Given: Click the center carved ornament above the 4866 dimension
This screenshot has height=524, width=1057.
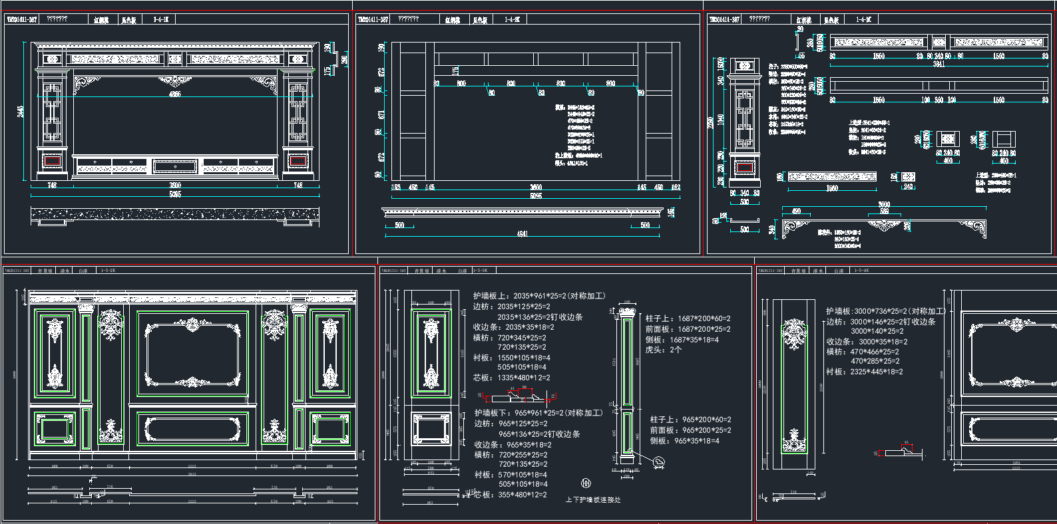Looking at the screenshot, I should click(x=174, y=81).
